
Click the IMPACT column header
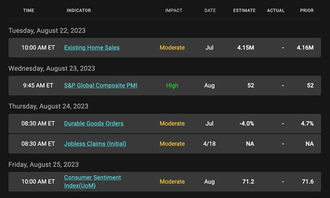pyautogui.click(x=174, y=10)
